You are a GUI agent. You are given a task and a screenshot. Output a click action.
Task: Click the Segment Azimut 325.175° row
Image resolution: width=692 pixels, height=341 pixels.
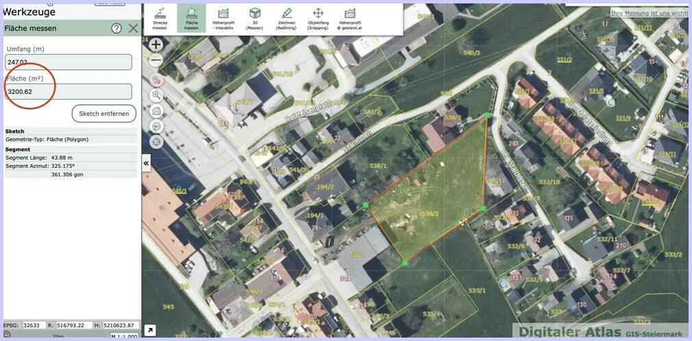(x=71, y=166)
